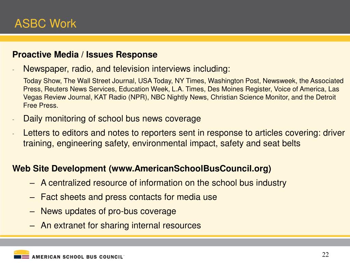Click the 'Letters to editors and notes to reporters' bullet
This screenshot has width=350, height=263.
(184, 138)
